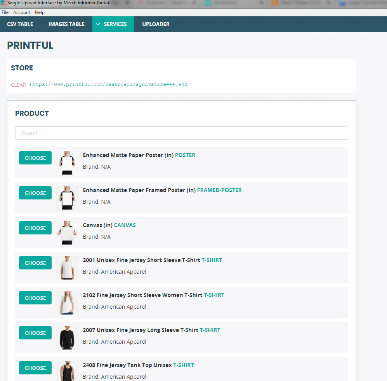Click 'Brand: N/A' under Canvas product
387x381 pixels.
[97, 237]
